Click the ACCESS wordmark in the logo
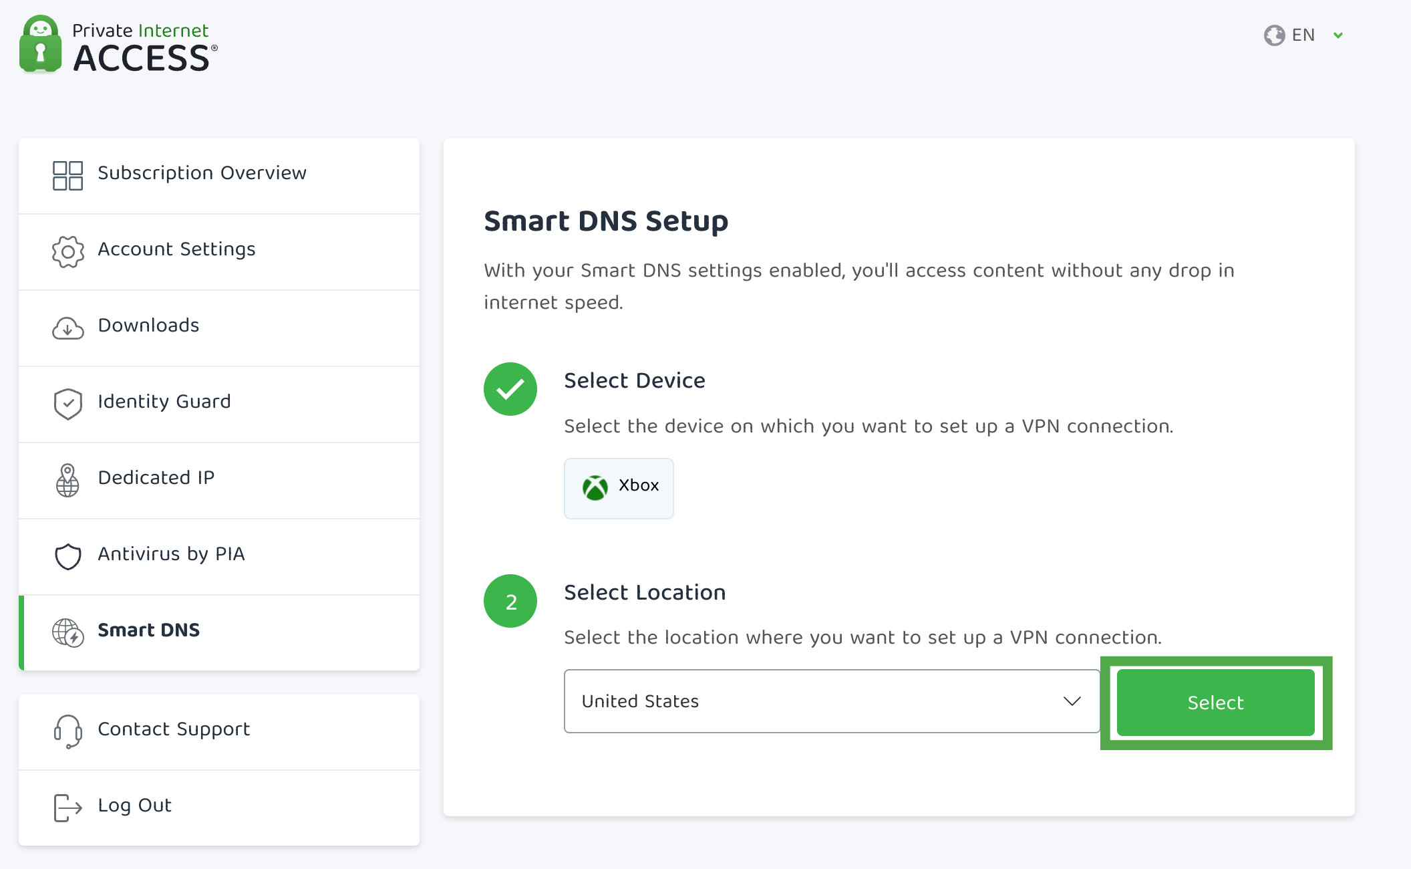 [x=142, y=58]
